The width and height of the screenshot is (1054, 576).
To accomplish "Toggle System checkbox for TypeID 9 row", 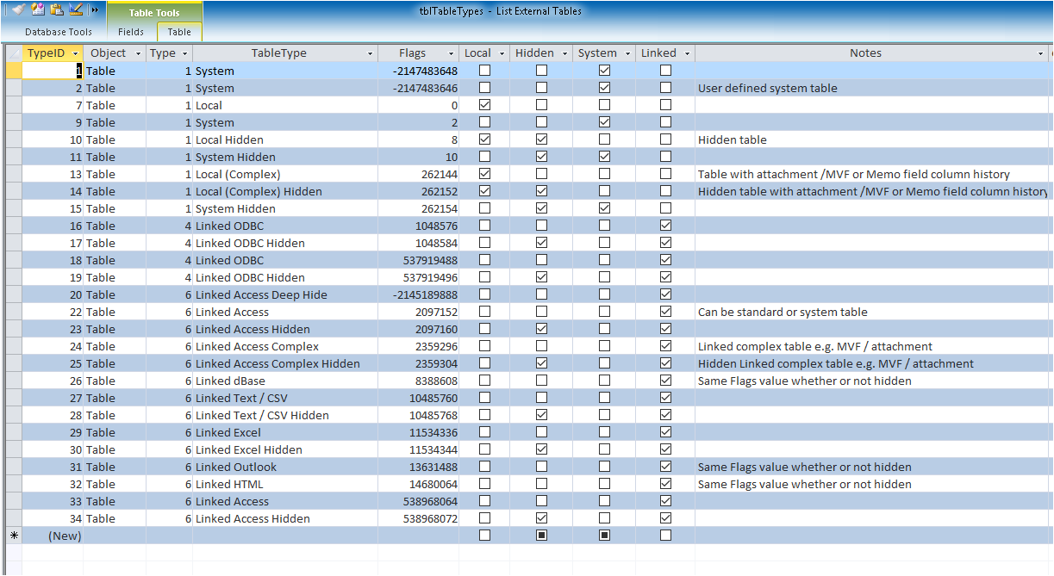I will [x=604, y=122].
